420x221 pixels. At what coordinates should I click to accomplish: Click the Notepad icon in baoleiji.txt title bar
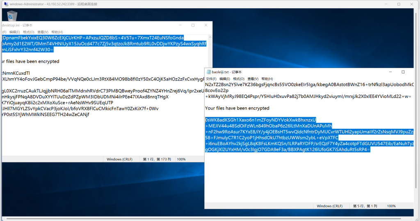click(208, 72)
